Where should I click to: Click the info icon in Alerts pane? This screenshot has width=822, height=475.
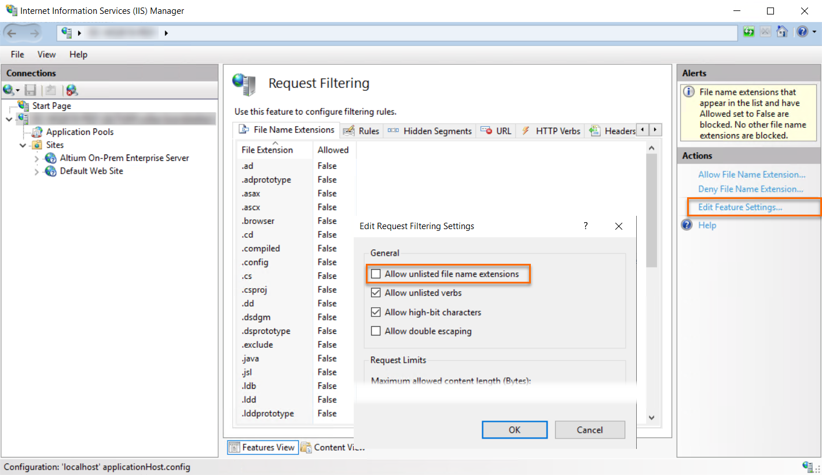coord(689,92)
